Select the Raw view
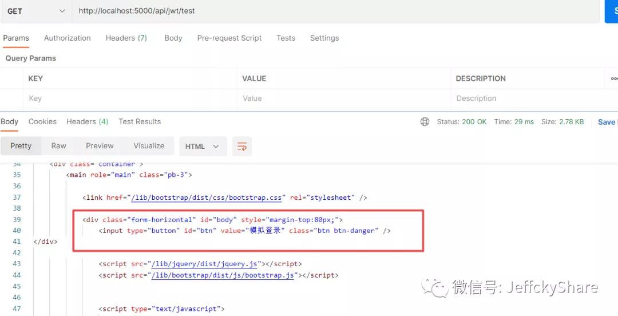The width and height of the screenshot is (618, 316). point(59,146)
